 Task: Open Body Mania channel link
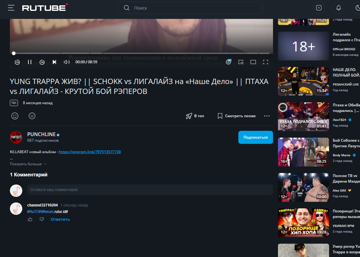pos(341,155)
